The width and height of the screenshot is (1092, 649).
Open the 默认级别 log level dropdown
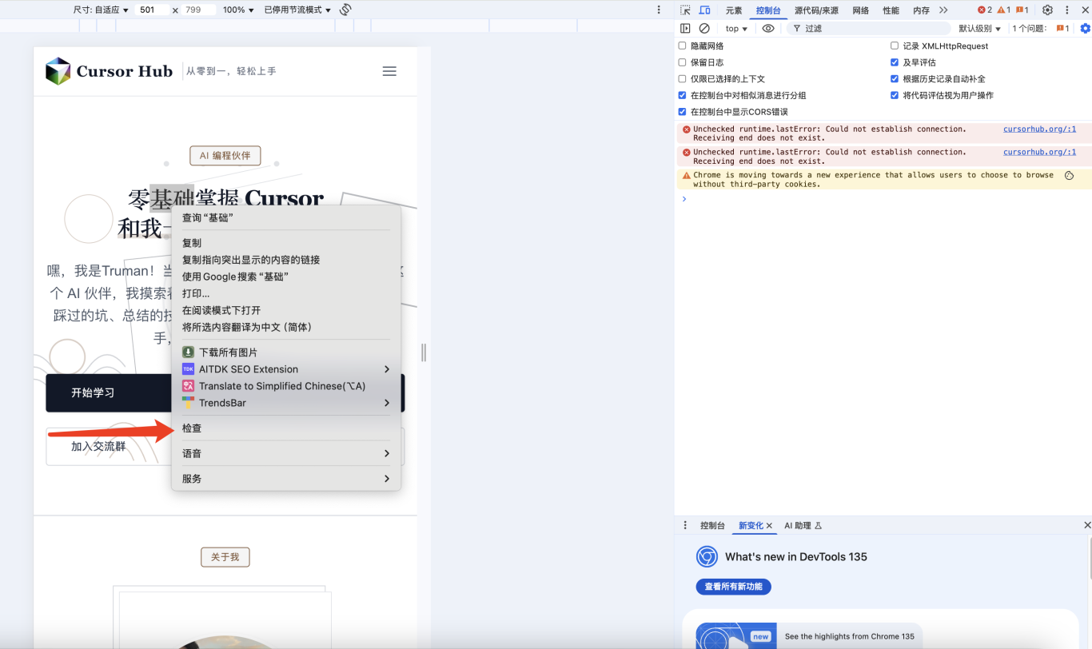coord(980,28)
